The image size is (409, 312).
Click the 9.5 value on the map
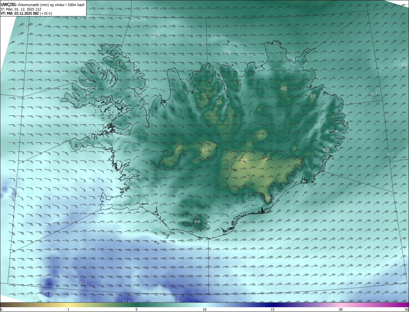(36, 298)
